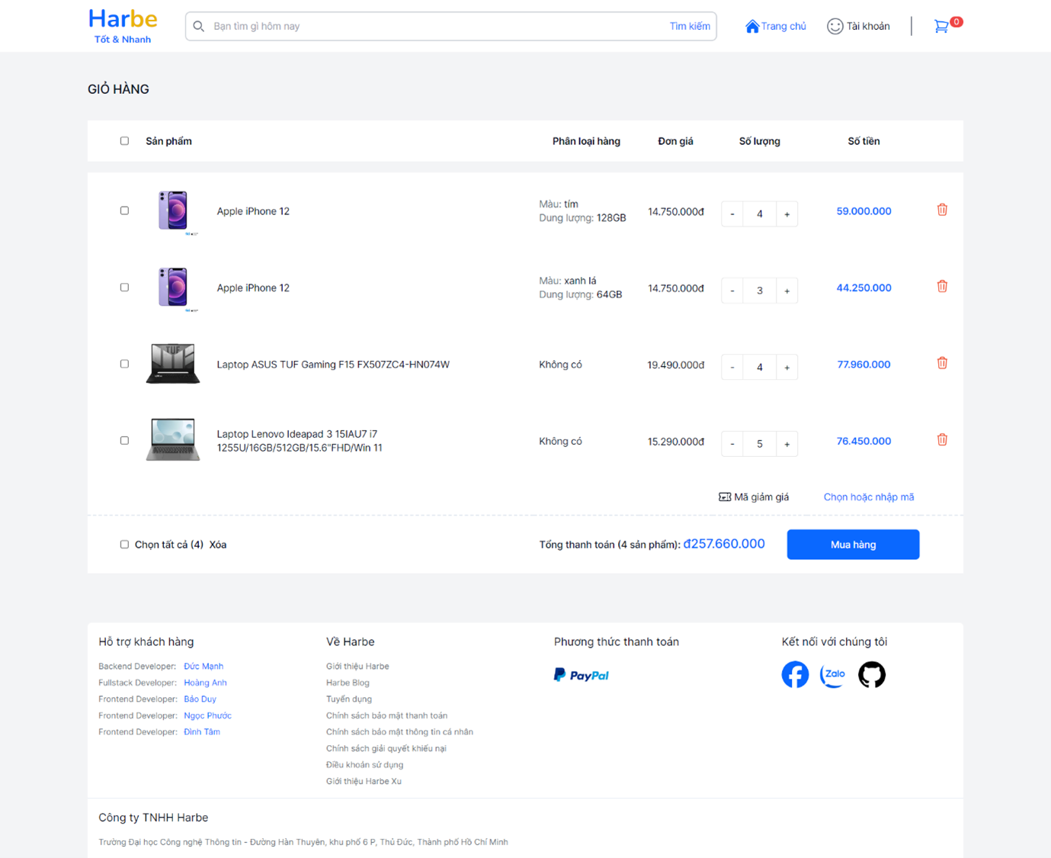Viewport: 1051px width, 858px height.
Task: Click the PayPal payment logo
Action: pos(581,675)
